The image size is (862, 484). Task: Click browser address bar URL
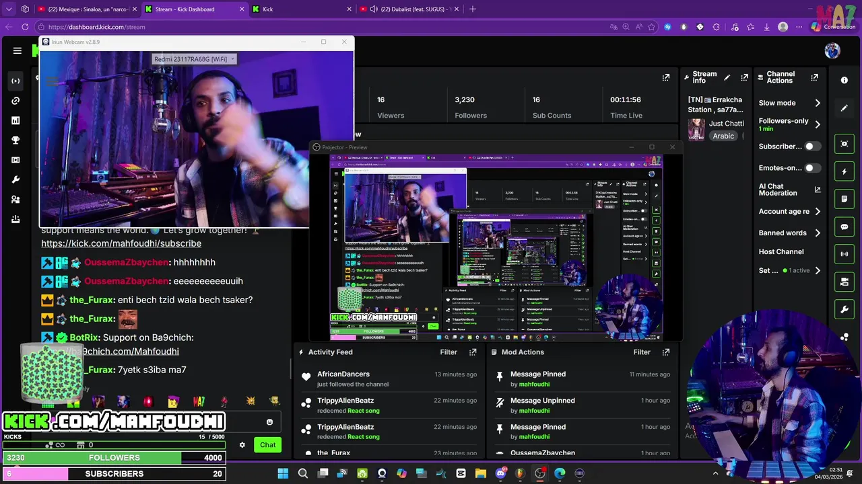[x=96, y=27]
